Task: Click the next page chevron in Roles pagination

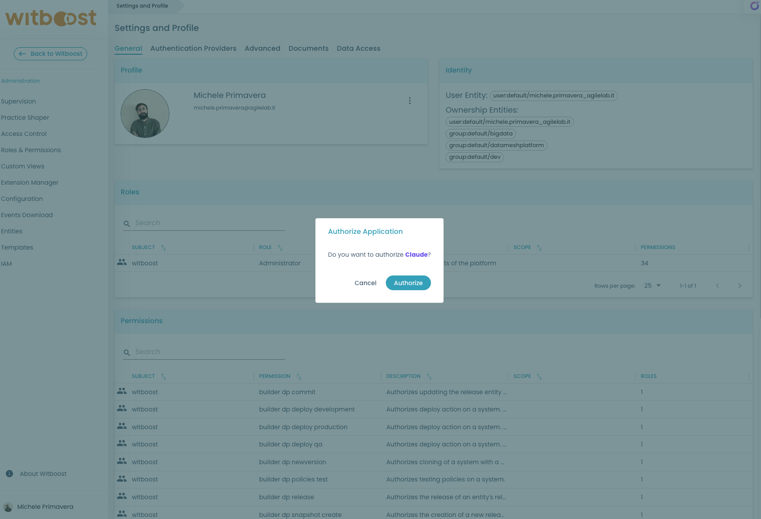Action: pyautogui.click(x=740, y=285)
